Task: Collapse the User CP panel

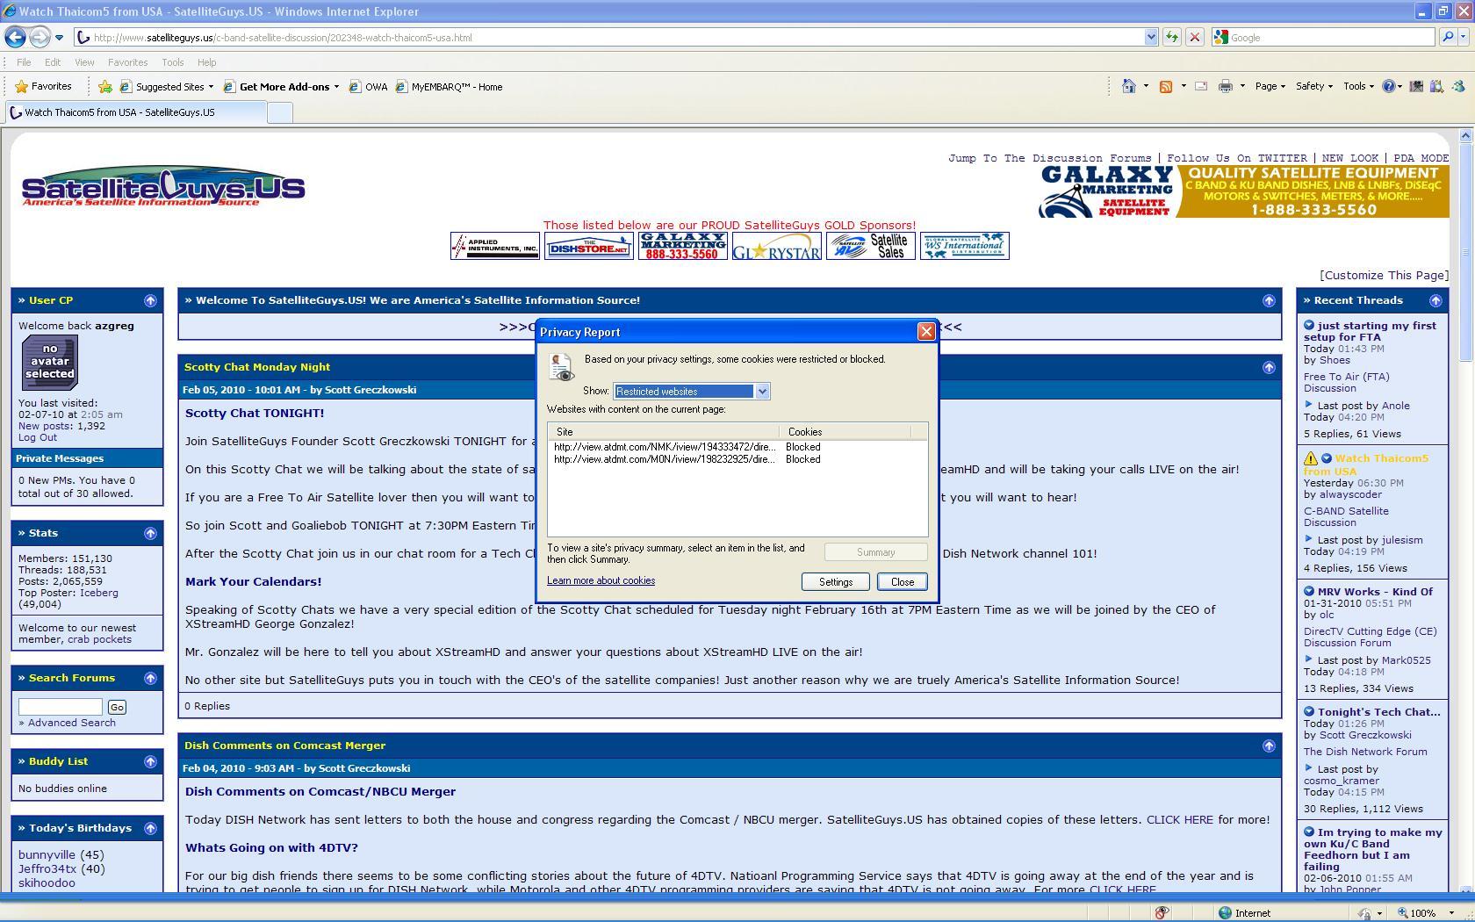Action: 150,300
